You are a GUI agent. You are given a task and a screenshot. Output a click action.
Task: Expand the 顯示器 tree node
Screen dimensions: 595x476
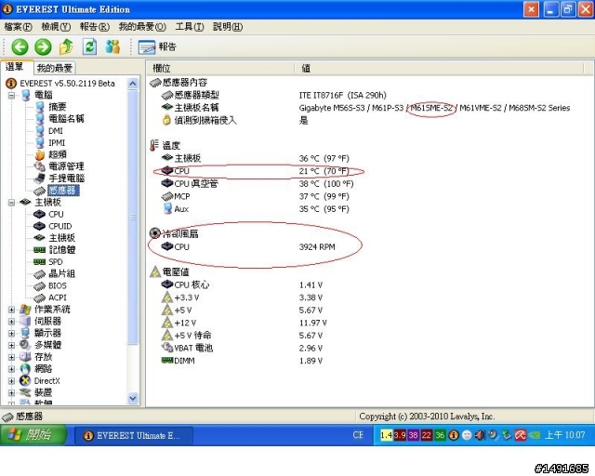tap(11, 334)
